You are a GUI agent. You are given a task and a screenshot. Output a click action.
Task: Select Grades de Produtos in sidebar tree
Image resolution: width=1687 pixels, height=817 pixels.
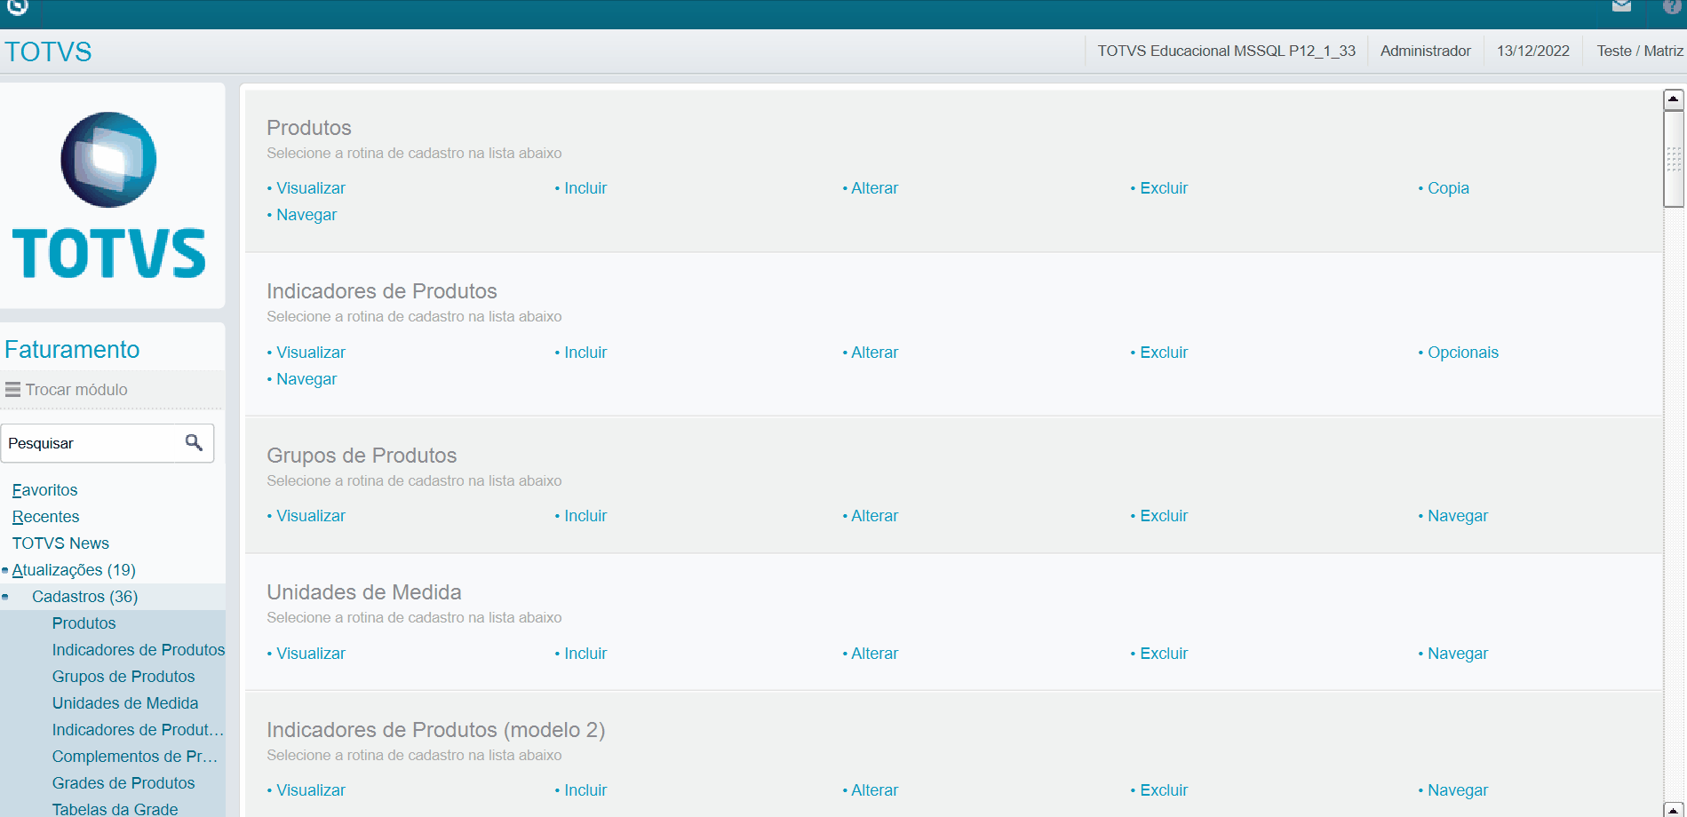pyautogui.click(x=123, y=783)
